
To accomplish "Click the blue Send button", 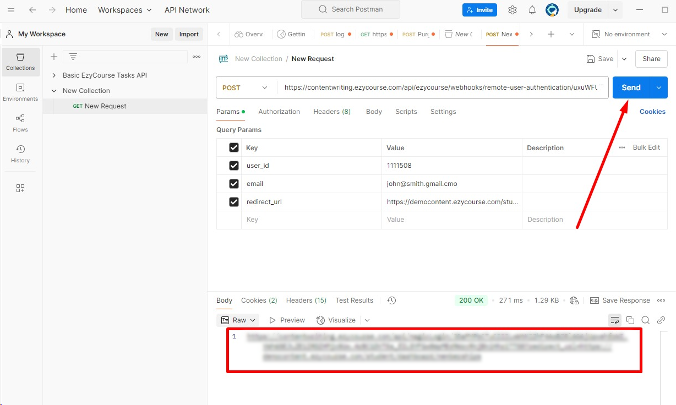I will click(x=631, y=87).
